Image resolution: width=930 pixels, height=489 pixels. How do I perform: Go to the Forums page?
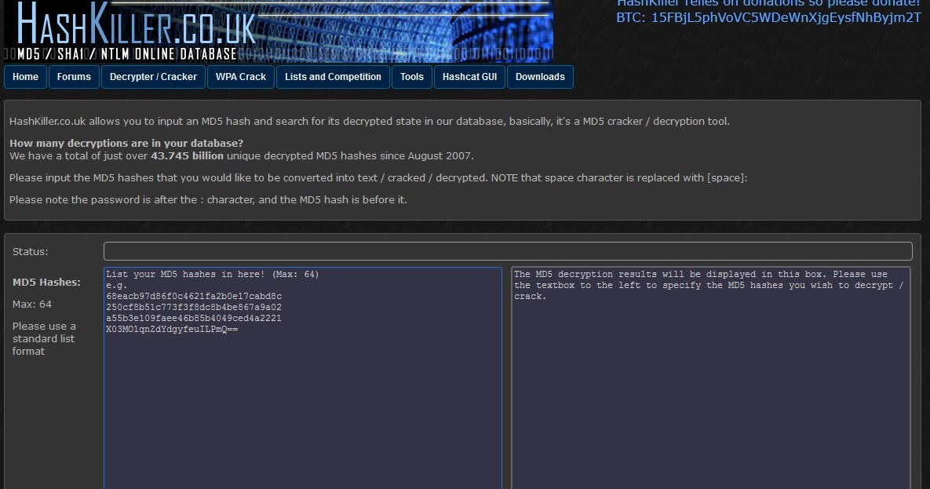pos(74,77)
